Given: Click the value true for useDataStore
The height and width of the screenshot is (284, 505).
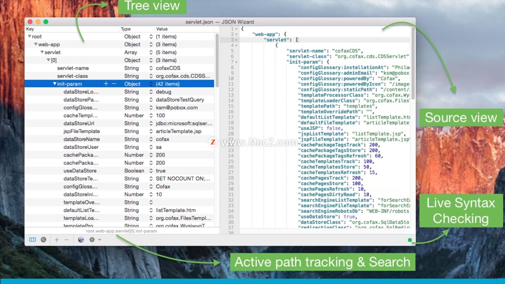Looking at the screenshot, I should (x=160, y=171).
